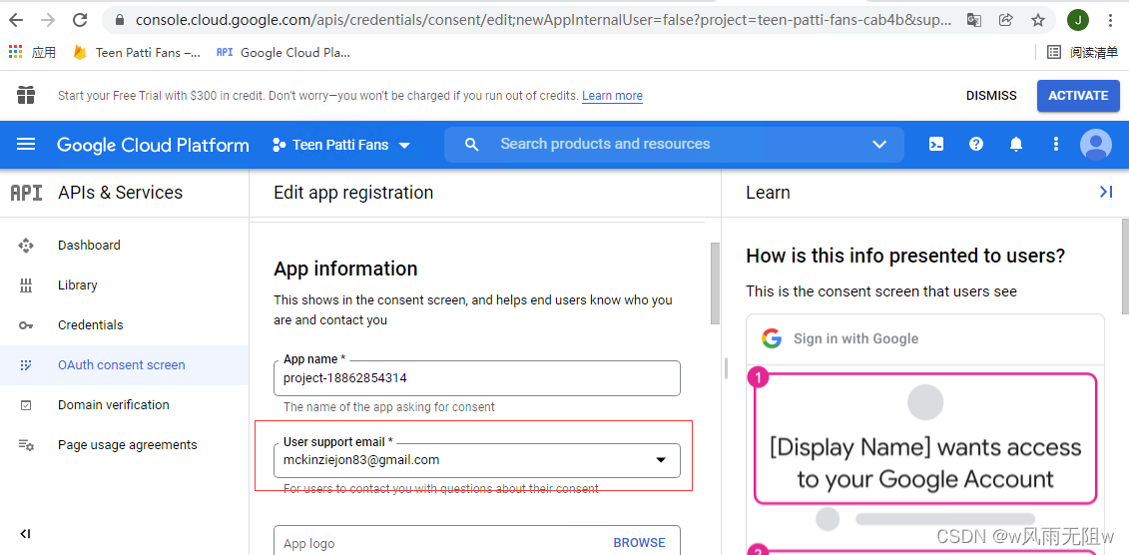Collapse the left sidebar navigation
Image resolution: width=1129 pixels, height=555 pixels.
tap(25, 534)
